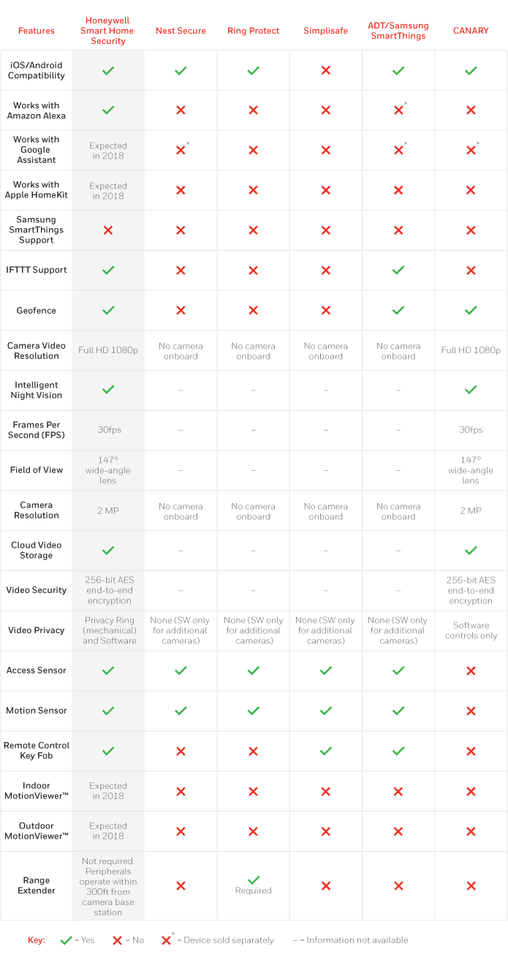The width and height of the screenshot is (508, 968).
Task: Click CANARY's Intelligent Night Vision green checkmark
Action: [471, 390]
